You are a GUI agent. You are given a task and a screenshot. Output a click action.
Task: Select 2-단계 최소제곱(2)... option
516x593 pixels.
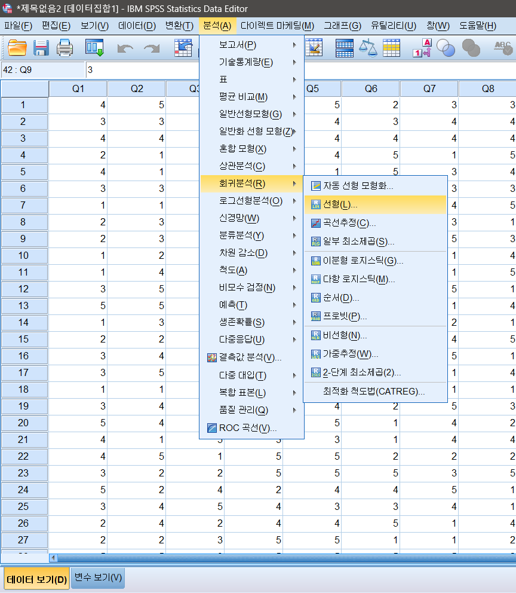(374, 372)
